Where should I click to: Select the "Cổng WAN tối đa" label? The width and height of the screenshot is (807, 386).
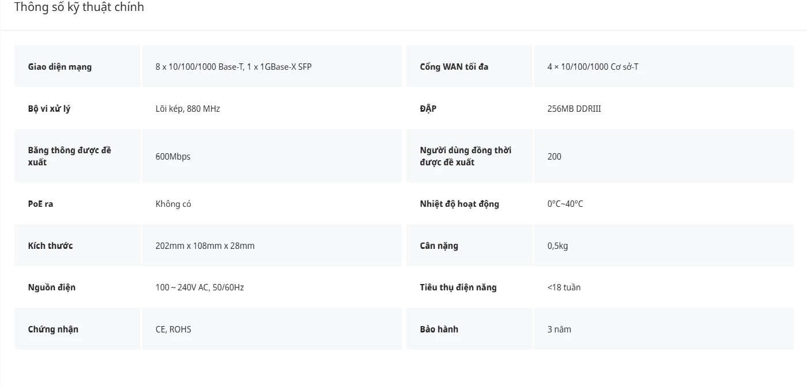click(x=454, y=67)
